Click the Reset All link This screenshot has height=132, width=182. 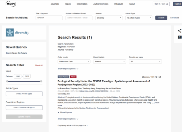tap(39, 66)
